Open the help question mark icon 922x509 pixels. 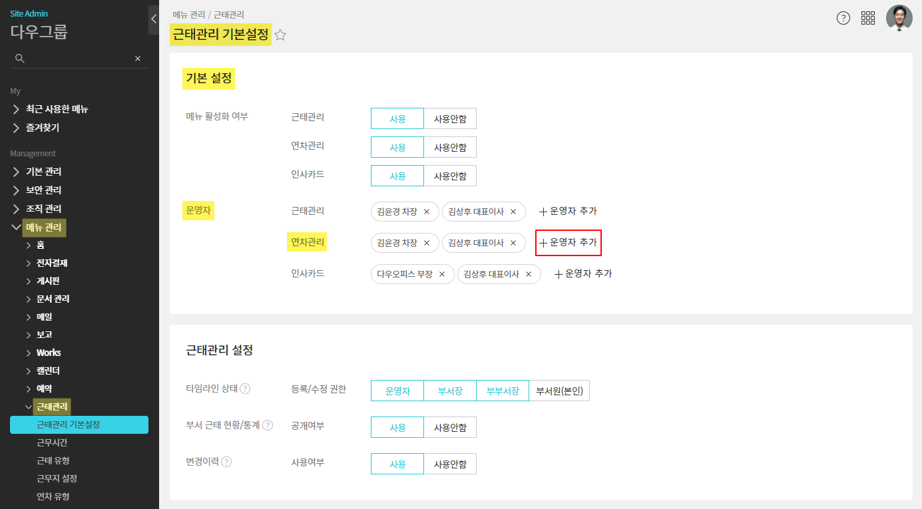pyautogui.click(x=843, y=18)
